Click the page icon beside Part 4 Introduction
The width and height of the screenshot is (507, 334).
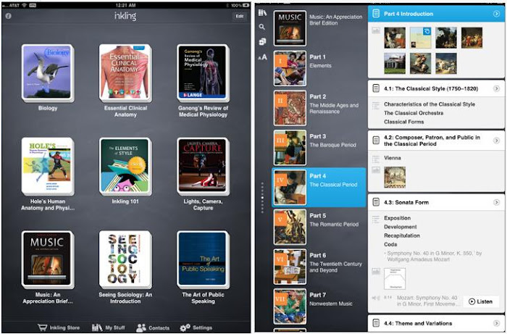tap(376, 14)
